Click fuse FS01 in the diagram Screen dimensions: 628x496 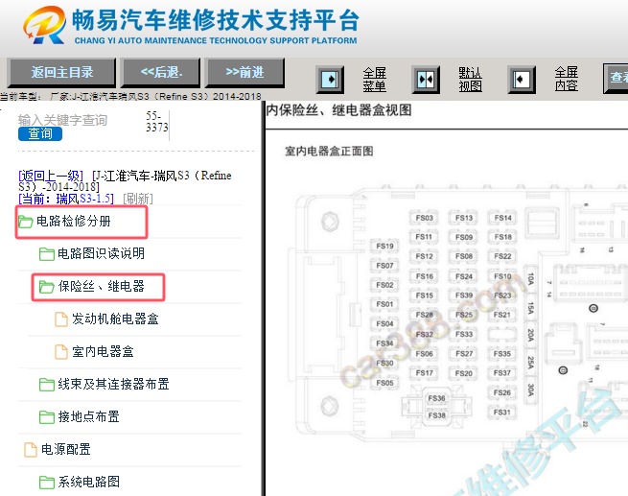[384, 304]
